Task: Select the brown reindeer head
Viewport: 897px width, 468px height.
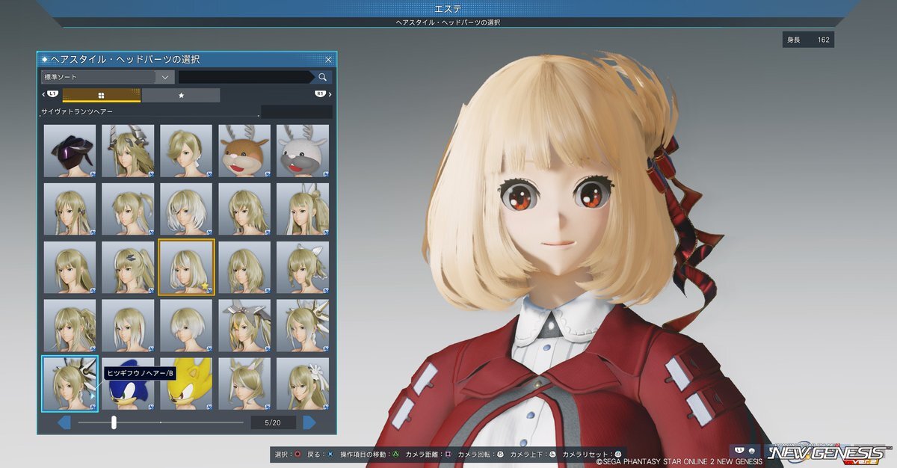Action: click(244, 150)
